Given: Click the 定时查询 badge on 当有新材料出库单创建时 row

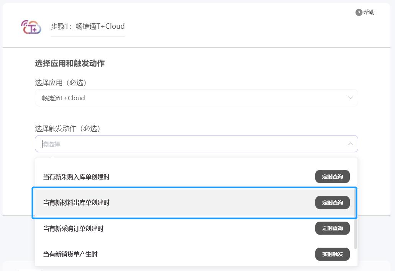Looking at the screenshot, I should tap(332, 202).
